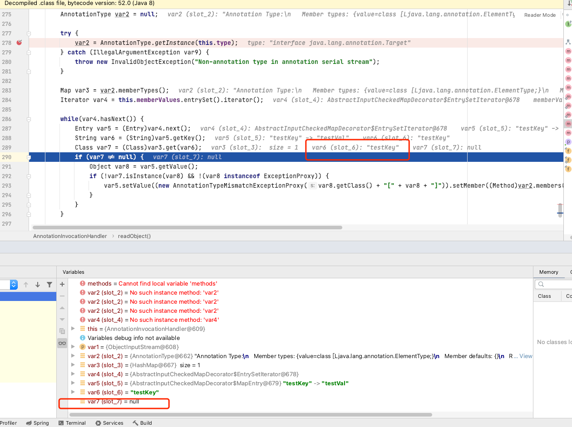Click the 's:' parameter hint on line 293

(313, 185)
